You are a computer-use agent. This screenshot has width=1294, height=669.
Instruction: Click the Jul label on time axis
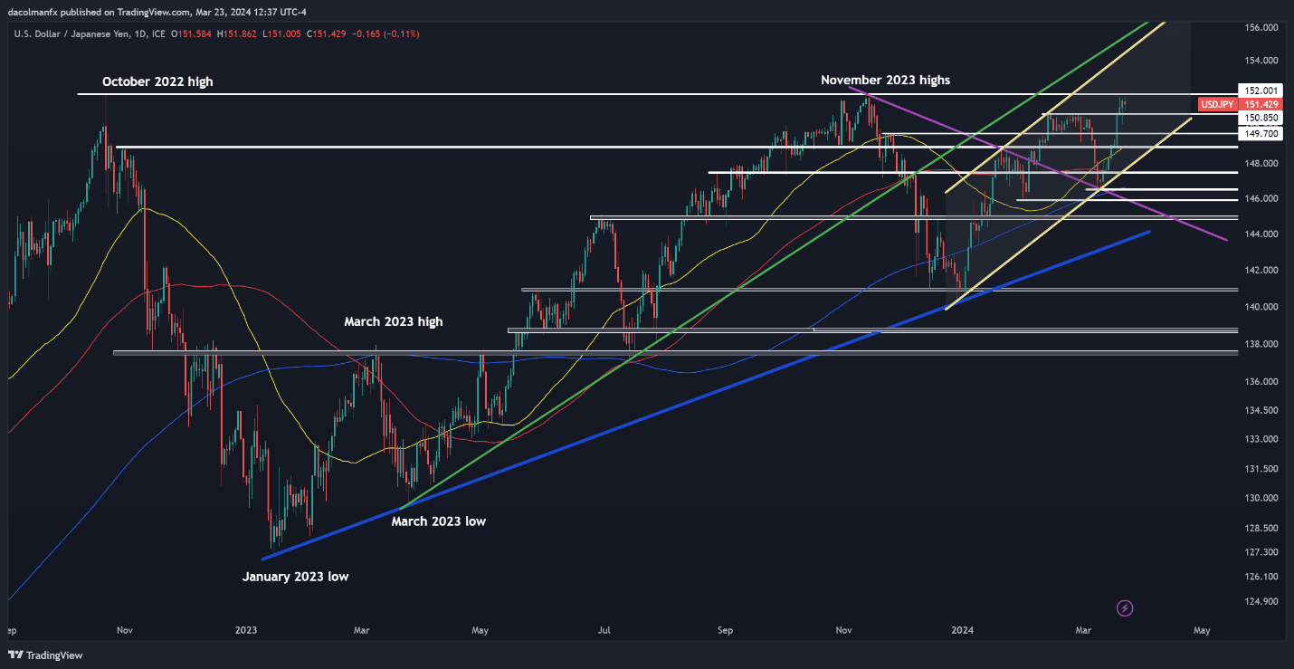604,629
